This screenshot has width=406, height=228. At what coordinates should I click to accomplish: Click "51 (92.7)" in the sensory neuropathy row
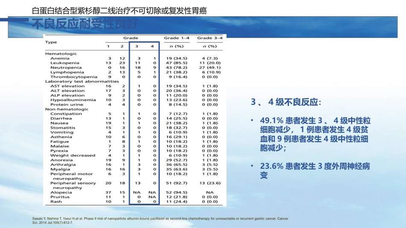177,183
